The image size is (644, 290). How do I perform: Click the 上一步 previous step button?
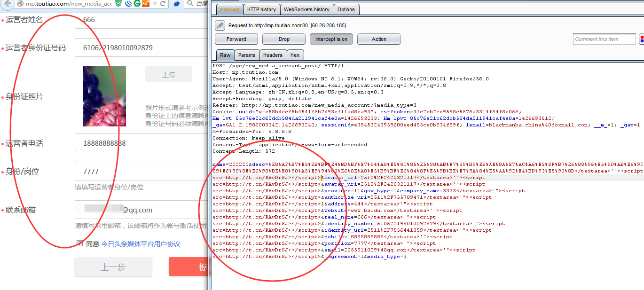coord(113,267)
